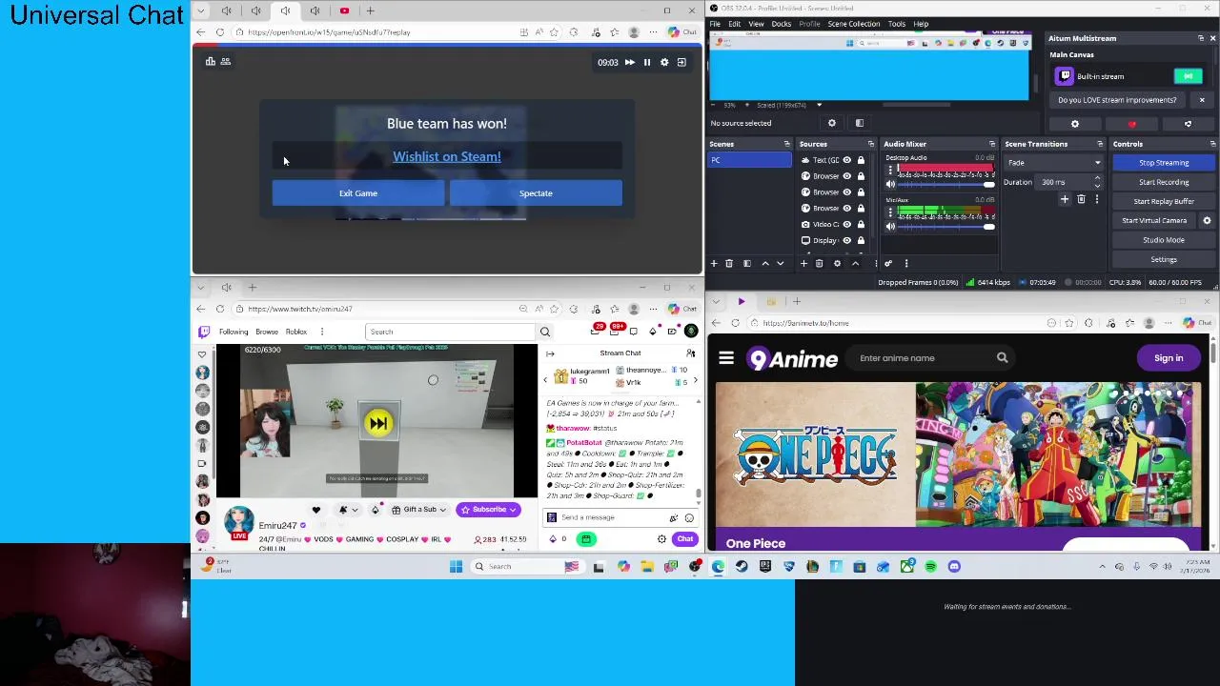The height and width of the screenshot is (686, 1220).
Task: Open the Wishlist on Steam link
Action: [x=446, y=156]
